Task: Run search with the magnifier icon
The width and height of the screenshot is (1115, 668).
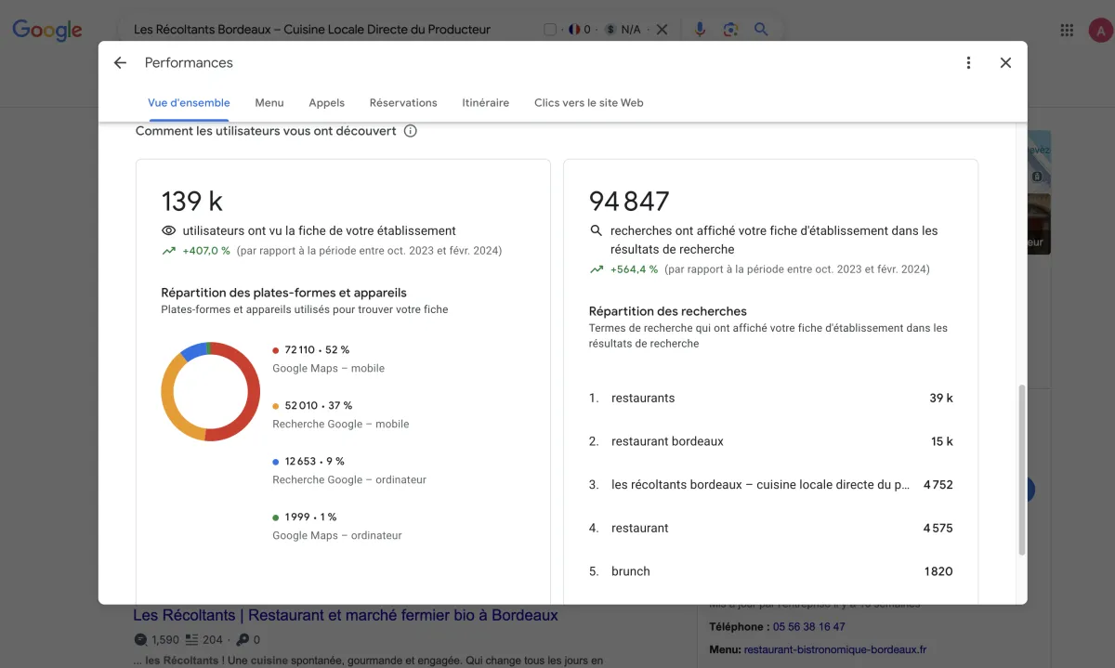Action: tap(761, 30)
